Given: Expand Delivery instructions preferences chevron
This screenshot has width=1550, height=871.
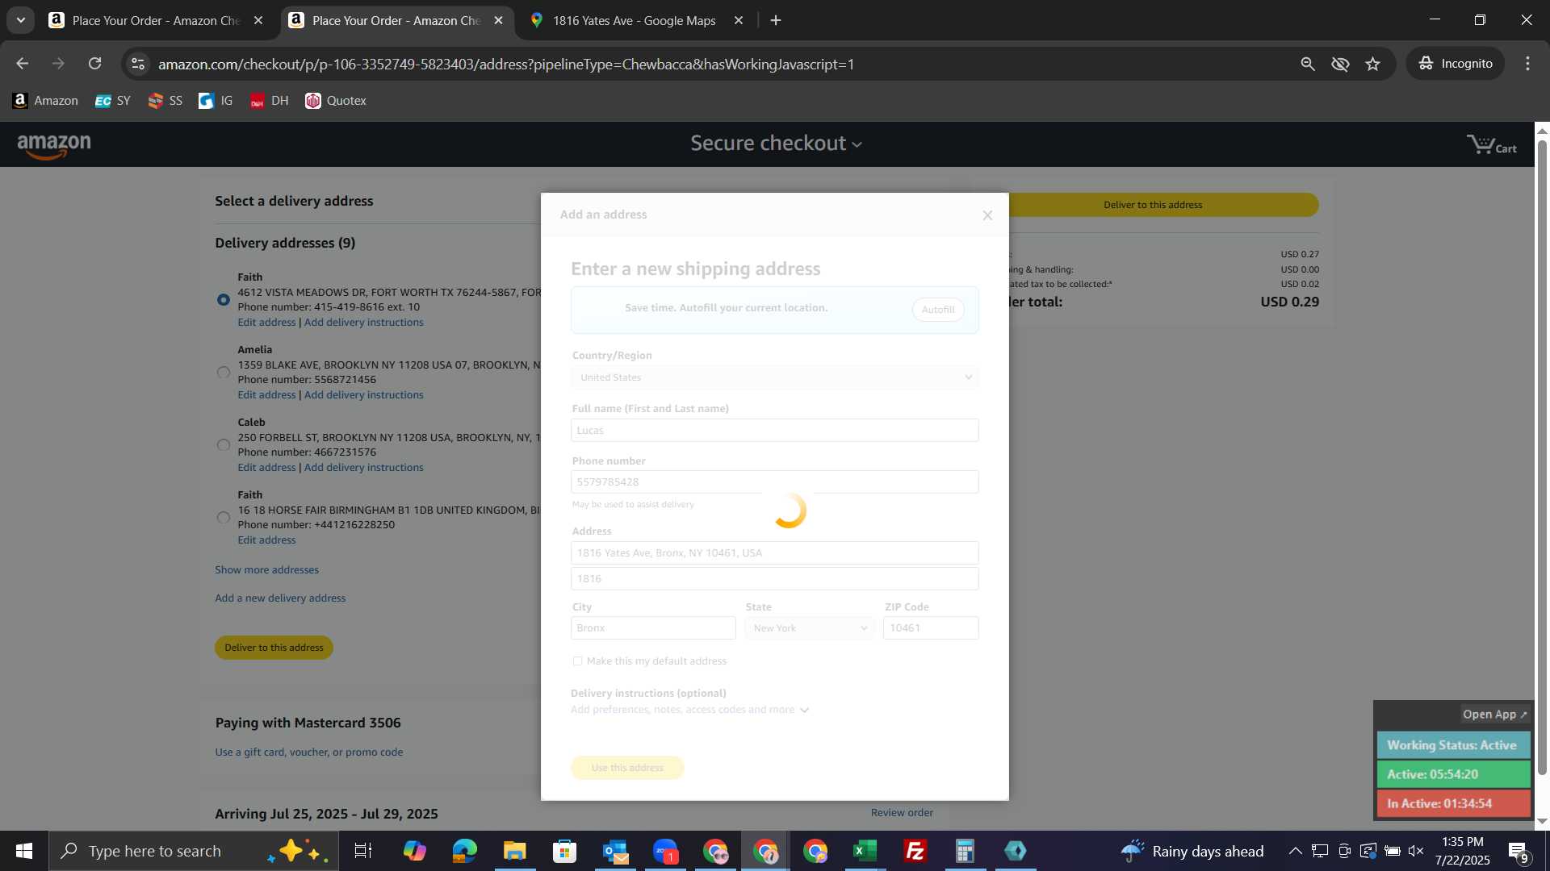Looking at the screenshot, I should [x=804, y=711].
